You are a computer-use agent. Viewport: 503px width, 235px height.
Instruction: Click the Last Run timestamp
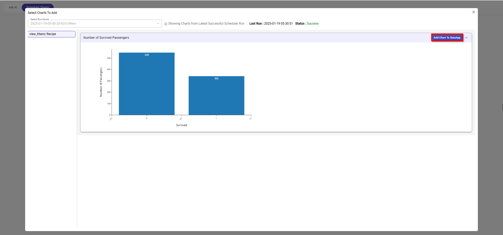tap(278, 24)
